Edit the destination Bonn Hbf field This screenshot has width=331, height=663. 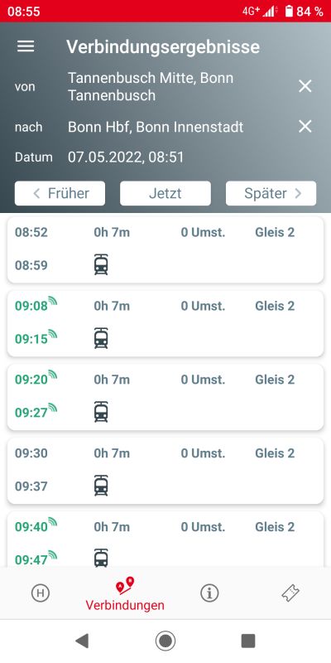pos(156,127)
